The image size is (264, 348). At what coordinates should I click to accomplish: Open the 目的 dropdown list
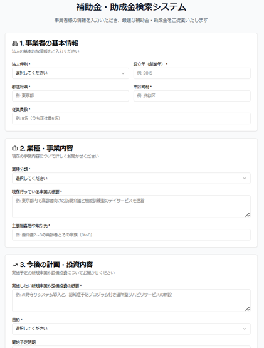coord(131,329)
